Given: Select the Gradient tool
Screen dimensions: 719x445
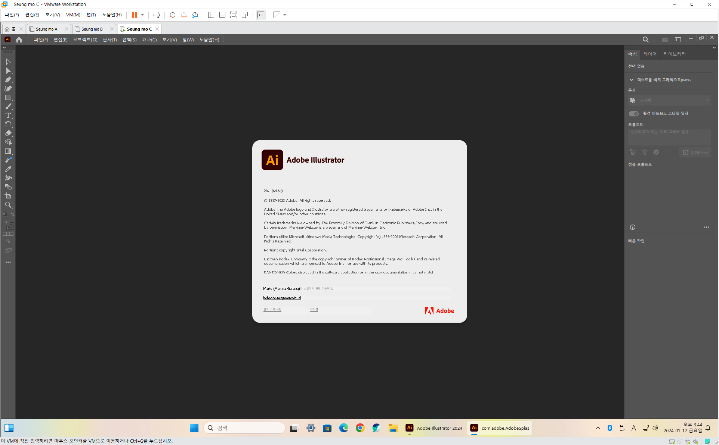Looking at the screenshot, I should [x=8, y=151].
